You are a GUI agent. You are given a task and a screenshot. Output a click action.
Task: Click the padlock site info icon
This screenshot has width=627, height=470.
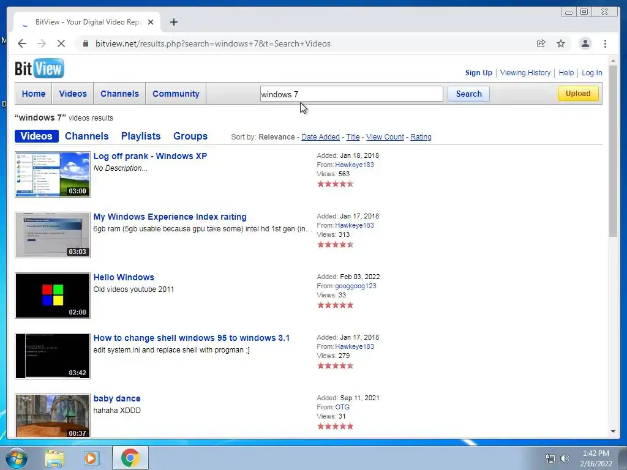(86, 43)
